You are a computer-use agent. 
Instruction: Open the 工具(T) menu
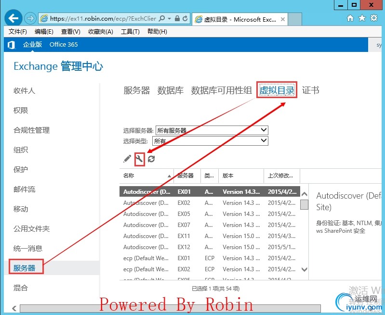point(130,32)
